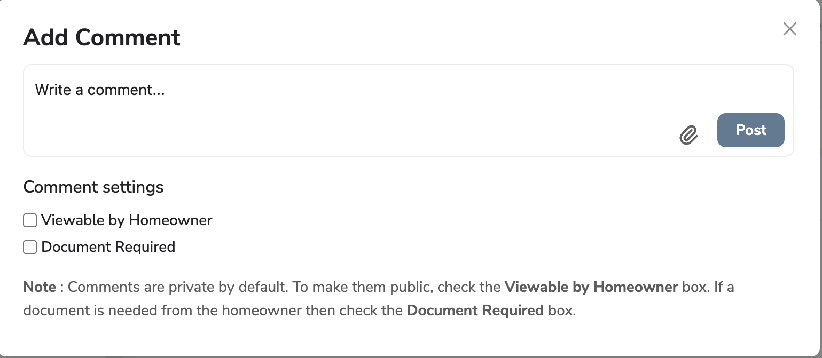The width and height of the screenshot is (822, 358).
Task: Close the Add Comment dialog
Action: [x=789, y=29]
